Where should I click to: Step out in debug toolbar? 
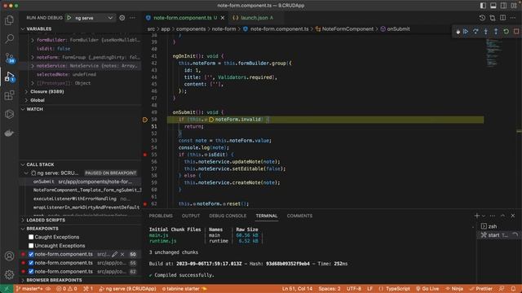[x=496, y=31]
